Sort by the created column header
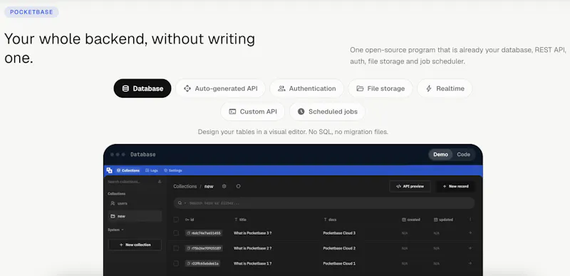This screenshot has height=276, width=570. pos(411,220)
